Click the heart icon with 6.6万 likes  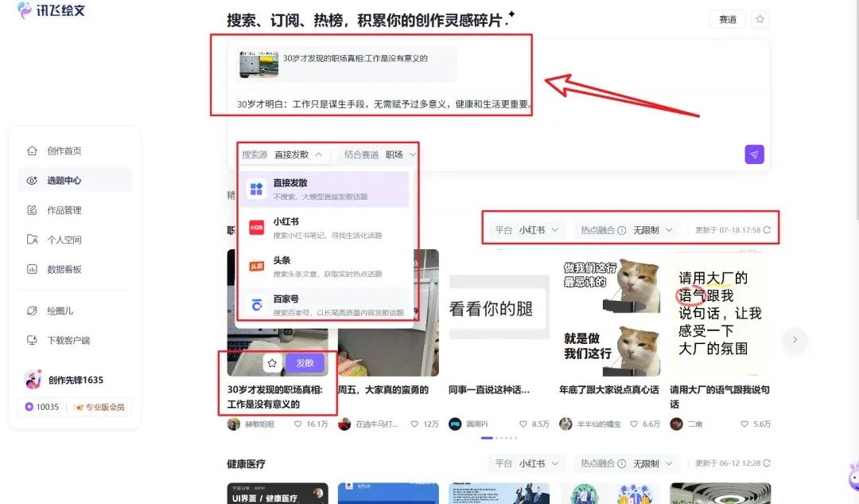point(634,424)
